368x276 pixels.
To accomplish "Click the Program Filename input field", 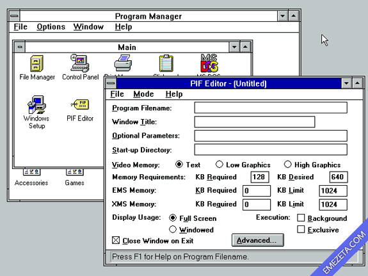I will tap(271, 108).
